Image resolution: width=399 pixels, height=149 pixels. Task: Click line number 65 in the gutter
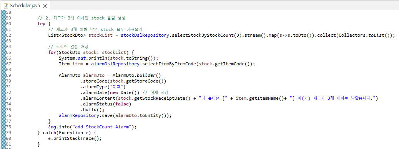tap(8, 52)
